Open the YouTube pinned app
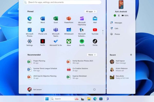The height and width of the screenshot is (102, 154). click(95, 31)
